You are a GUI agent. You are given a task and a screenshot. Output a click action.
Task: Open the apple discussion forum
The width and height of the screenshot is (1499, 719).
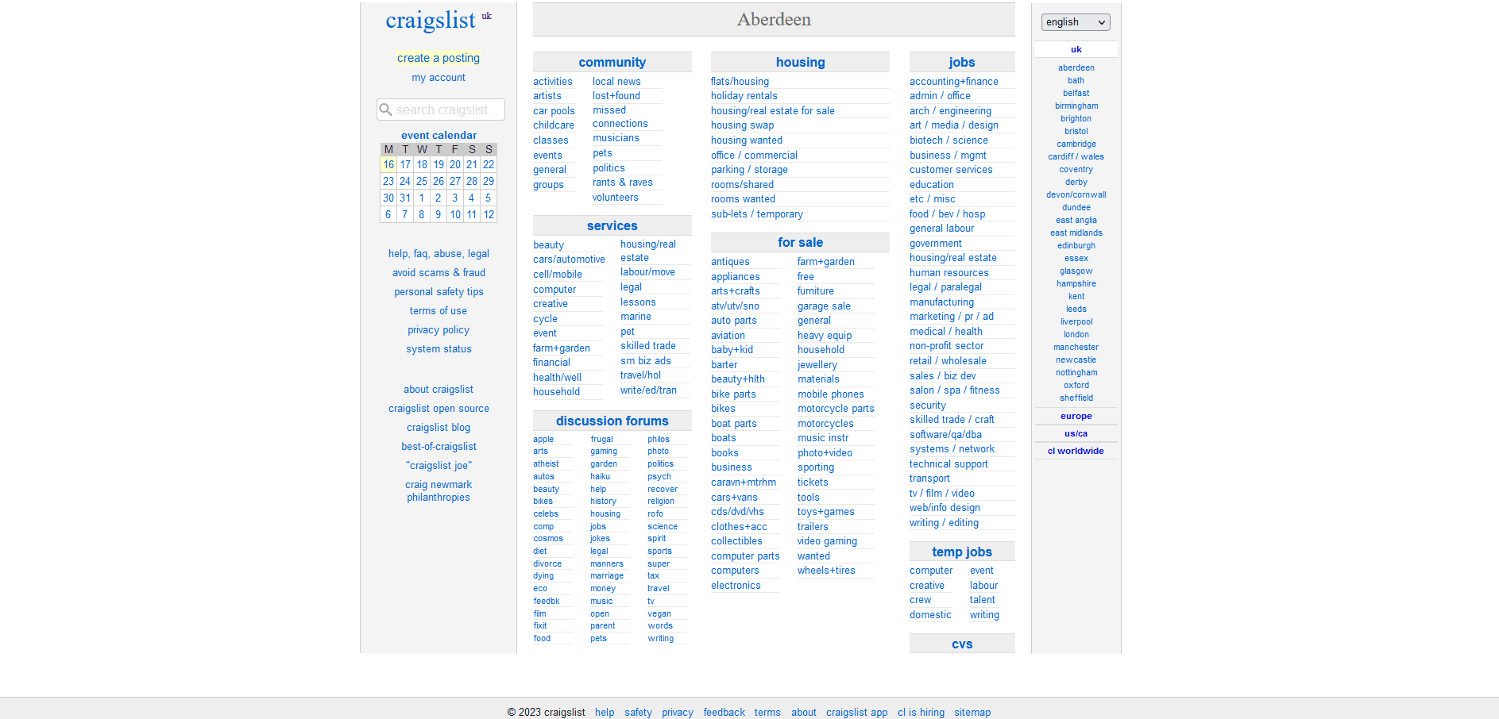point(543,440)
